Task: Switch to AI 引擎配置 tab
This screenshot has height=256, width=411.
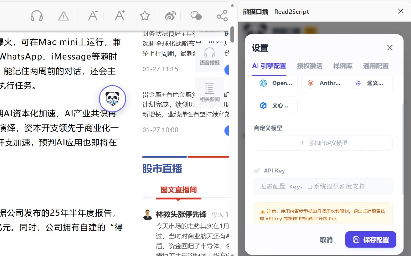Action: (x=269, y=66)
